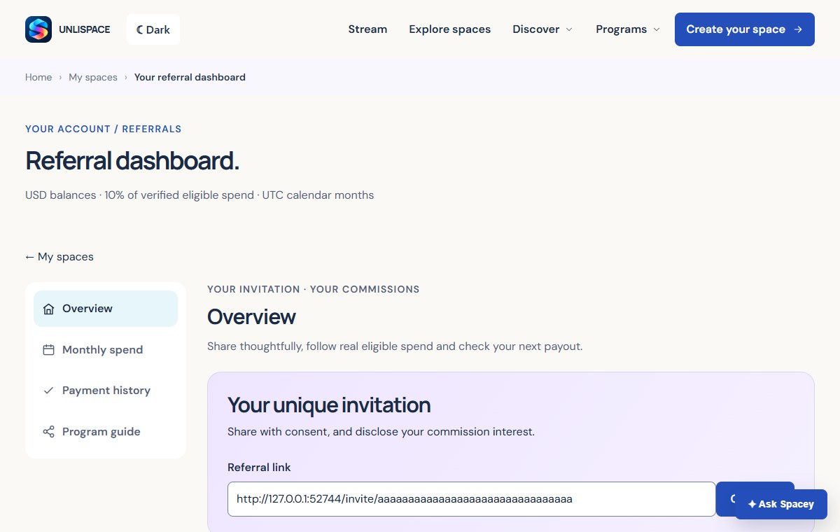
Task: Click the UNLISPACE brand name text
Action: (x=85, y=29)
